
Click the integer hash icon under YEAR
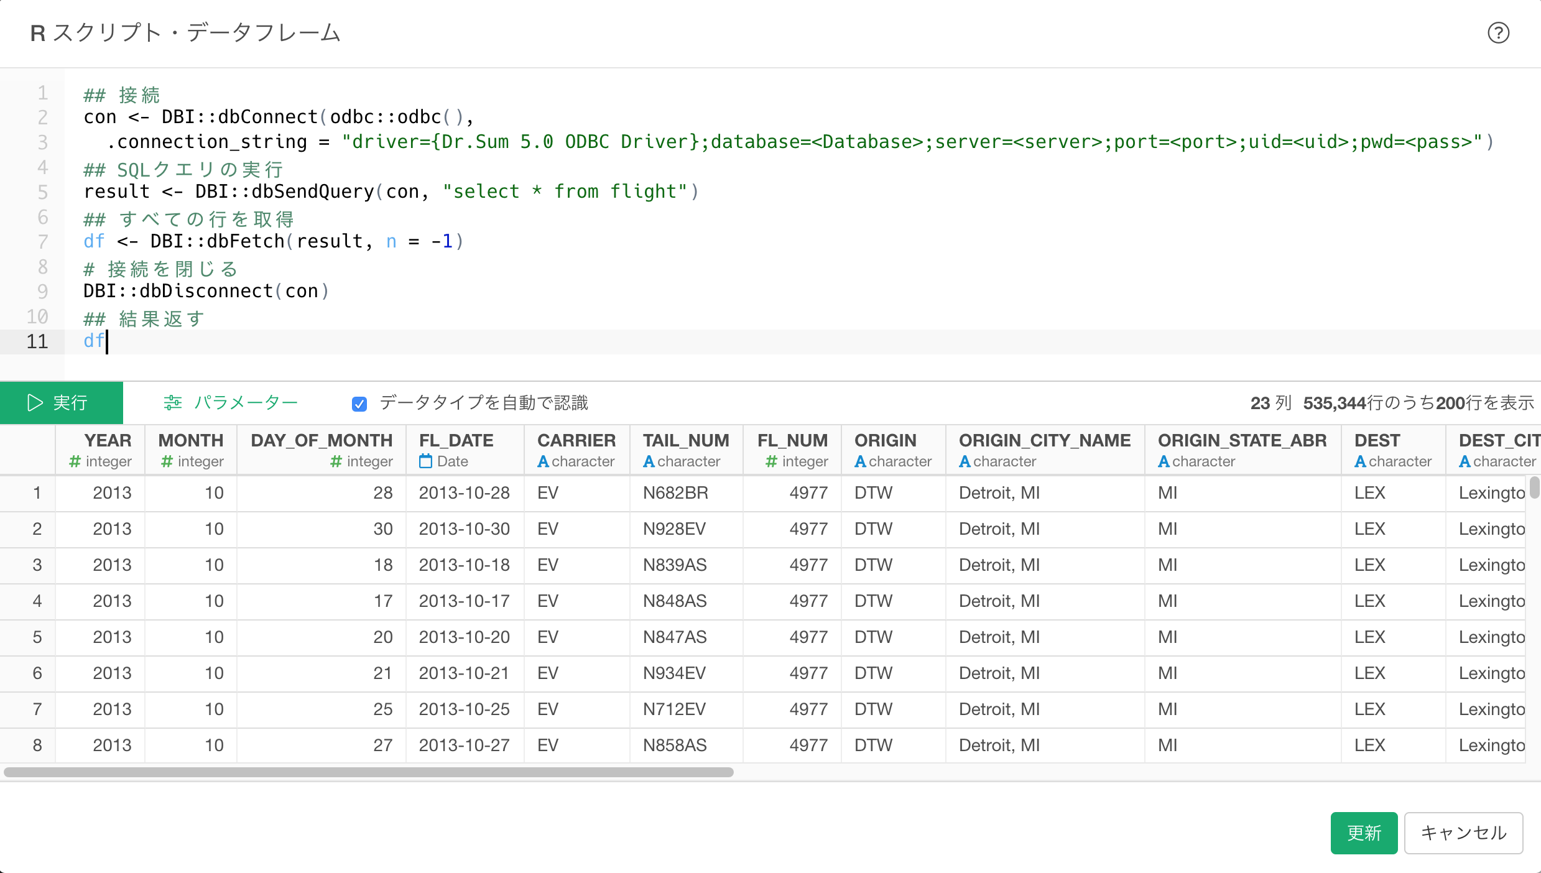pos(75,461)
